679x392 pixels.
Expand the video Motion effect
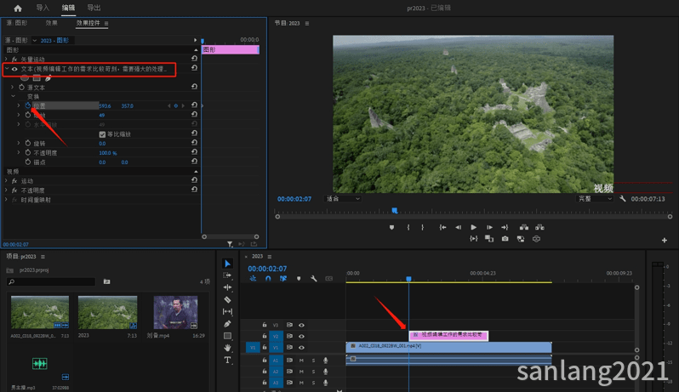click(x=6, y=181)
